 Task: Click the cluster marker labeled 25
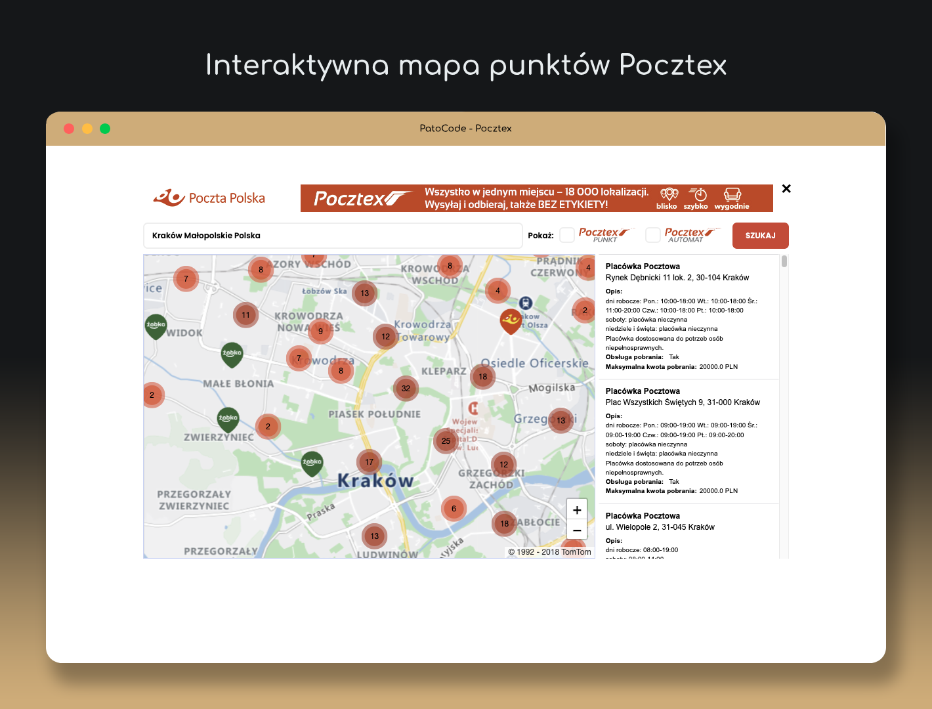pos(446,441)
